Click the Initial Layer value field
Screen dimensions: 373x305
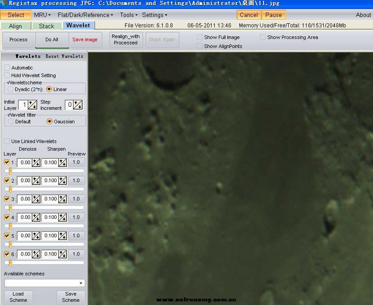pyautogui.click(x=23, y=105)
